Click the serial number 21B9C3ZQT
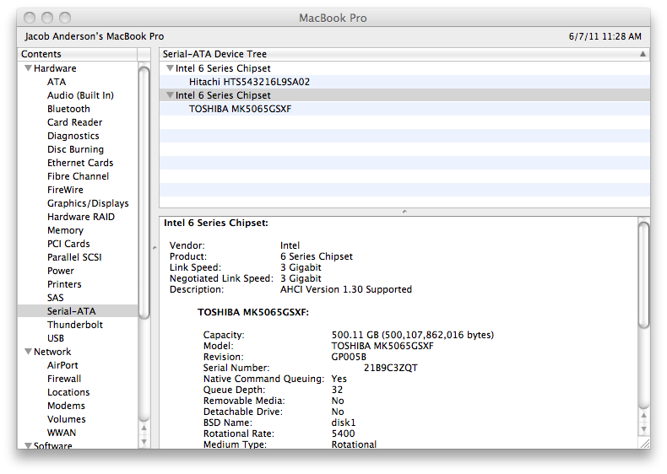The height and width of the screenshot is (474, 667). (391, 368)
